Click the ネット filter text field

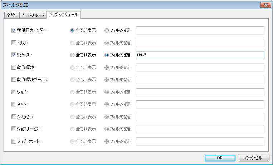pos(200,105)
